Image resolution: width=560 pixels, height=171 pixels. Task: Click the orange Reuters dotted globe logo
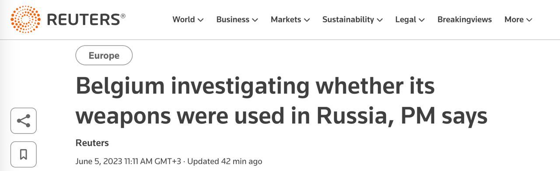coord(26,20)
